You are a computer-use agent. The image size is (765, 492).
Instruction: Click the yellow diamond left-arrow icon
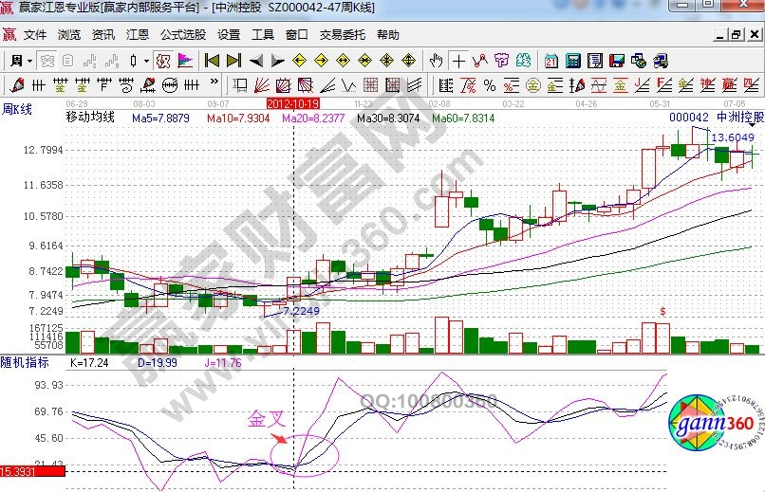coord(299,61)
